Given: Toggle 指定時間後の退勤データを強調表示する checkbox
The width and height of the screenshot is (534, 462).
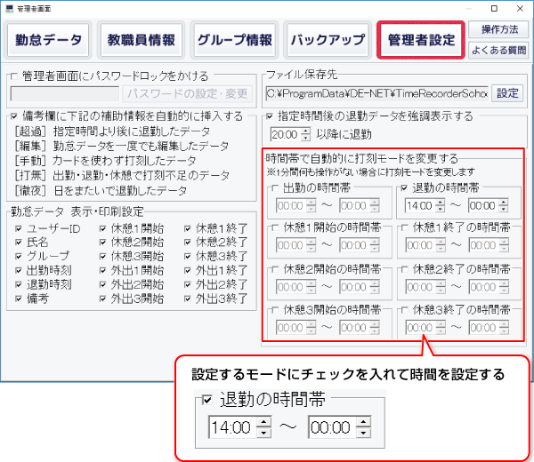Looking at the screenshot, I should (271, 115).
